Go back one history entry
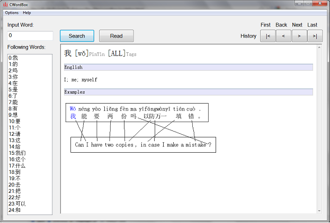Viewport: 330px width, 223px height. click(283, 36)
